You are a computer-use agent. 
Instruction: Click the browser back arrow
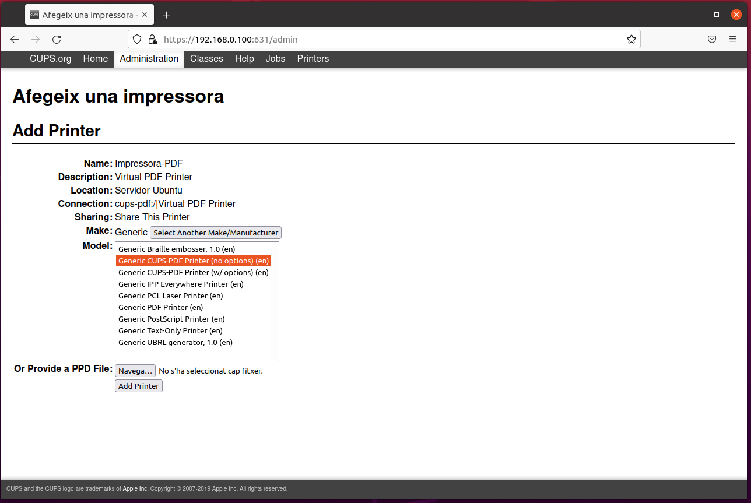(x=15, y=40)
